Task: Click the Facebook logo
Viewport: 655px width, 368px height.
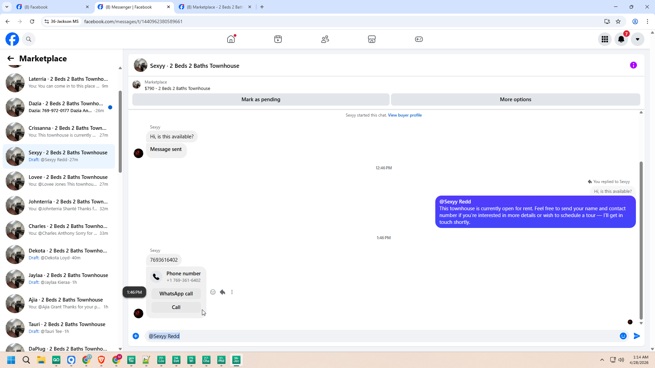Action: click(x=12, y=39)
